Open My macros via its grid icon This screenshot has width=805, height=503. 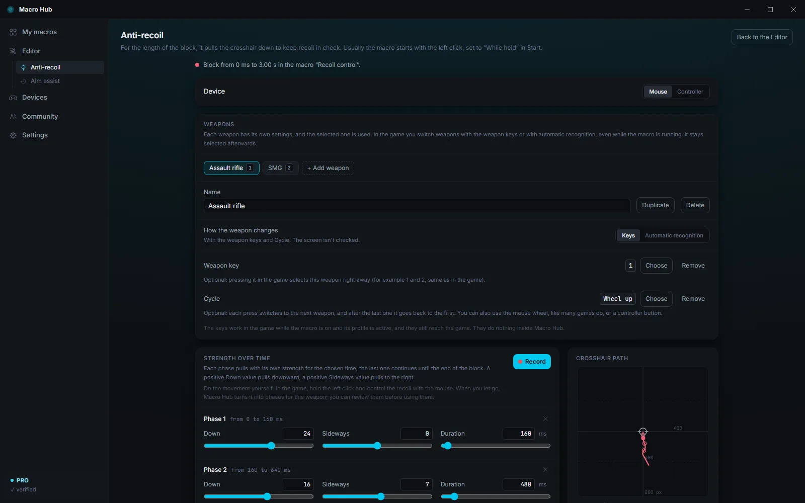13,32
